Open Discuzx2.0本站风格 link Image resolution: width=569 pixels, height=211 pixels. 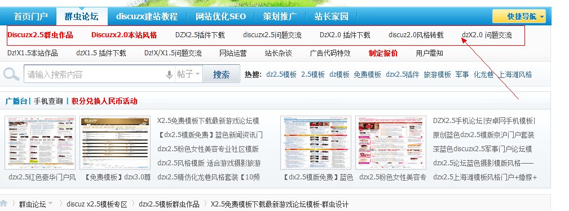124,35
